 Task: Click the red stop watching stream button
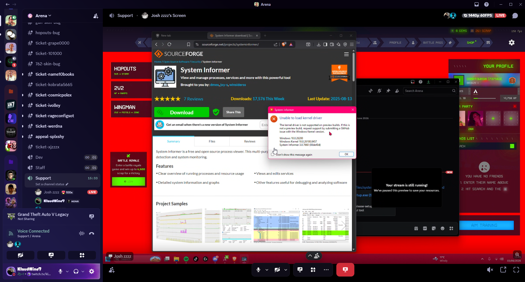click(x=345, y=270)
